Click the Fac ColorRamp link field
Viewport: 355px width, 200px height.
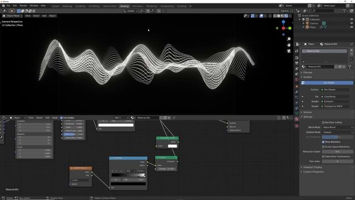tap(336, 97)
